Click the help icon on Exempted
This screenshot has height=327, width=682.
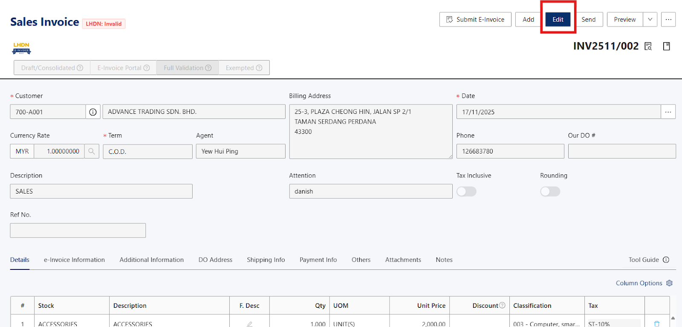coord(259,68)
